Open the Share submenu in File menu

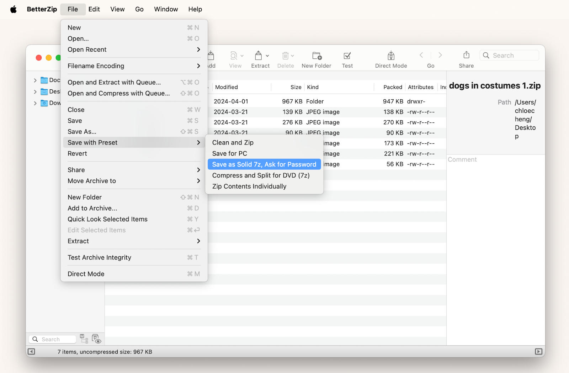(x=134, y=170)
